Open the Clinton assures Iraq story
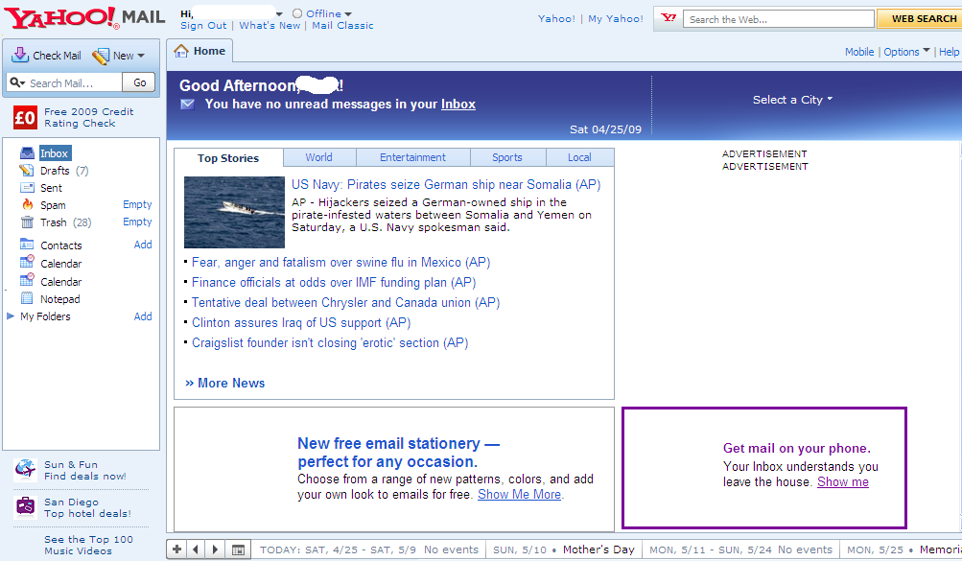This screenshot has width=962, height=561. pos(301,323)
